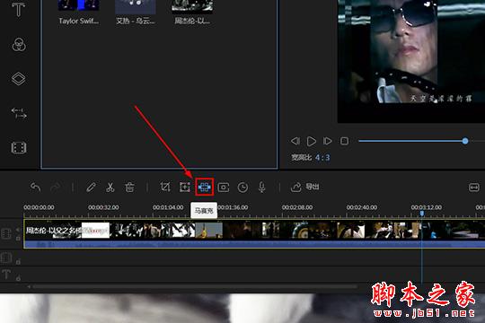This screenshot has height=323, width=485.
Task: Stop preview playback
Action: point(344,141)
